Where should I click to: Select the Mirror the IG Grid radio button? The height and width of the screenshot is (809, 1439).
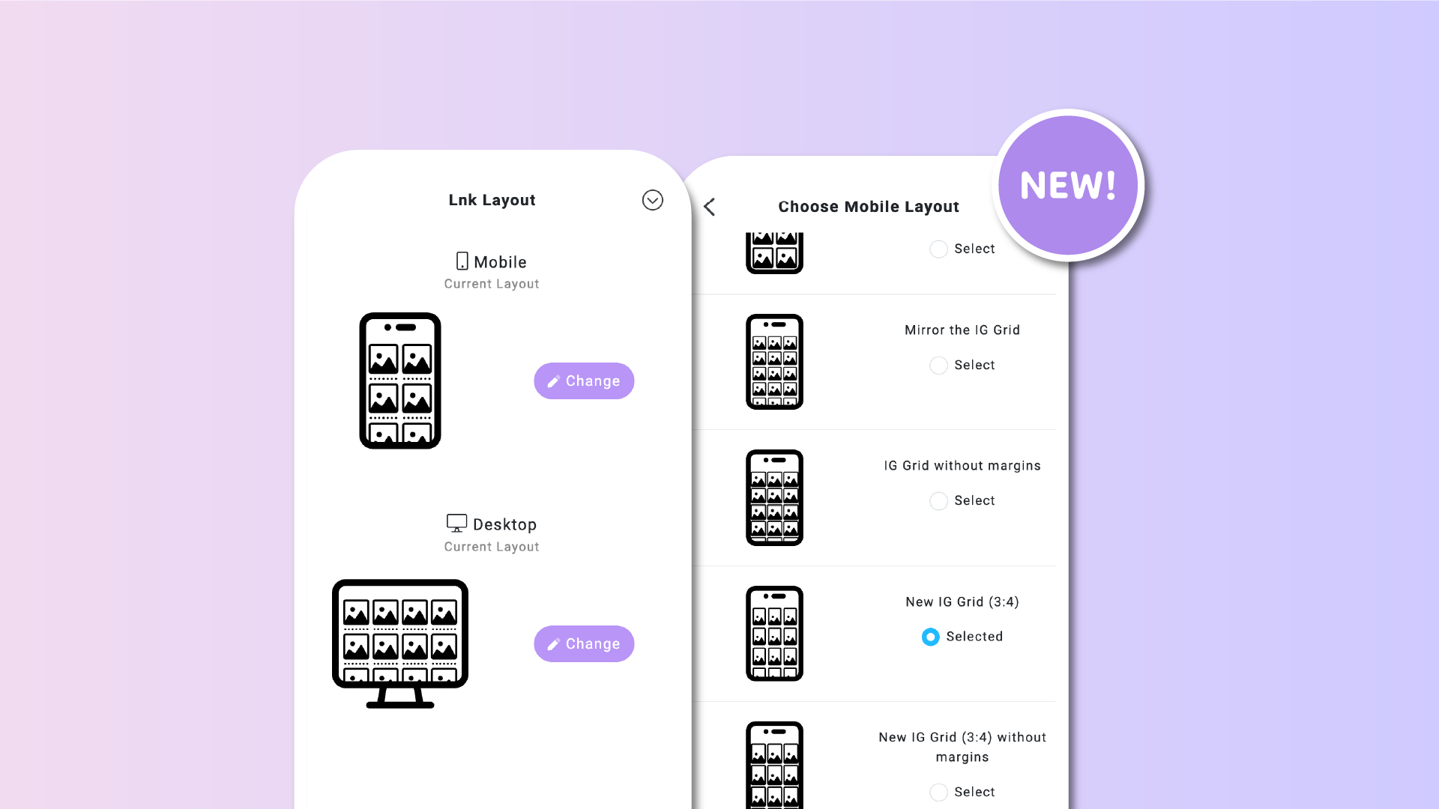pyautogui.click(x=938, y=365)
